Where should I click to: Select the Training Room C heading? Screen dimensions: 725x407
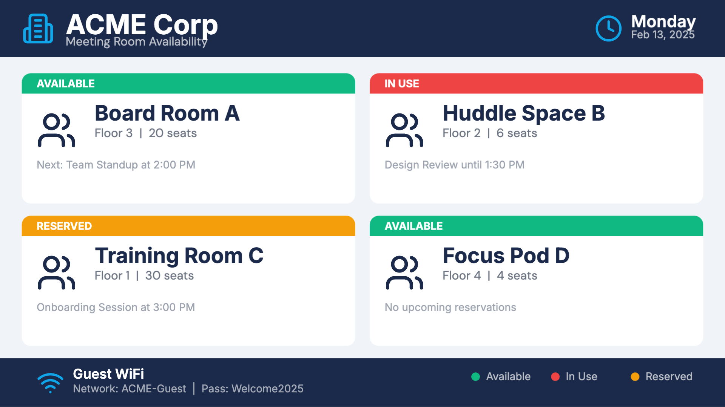click(x=179, y=256)
